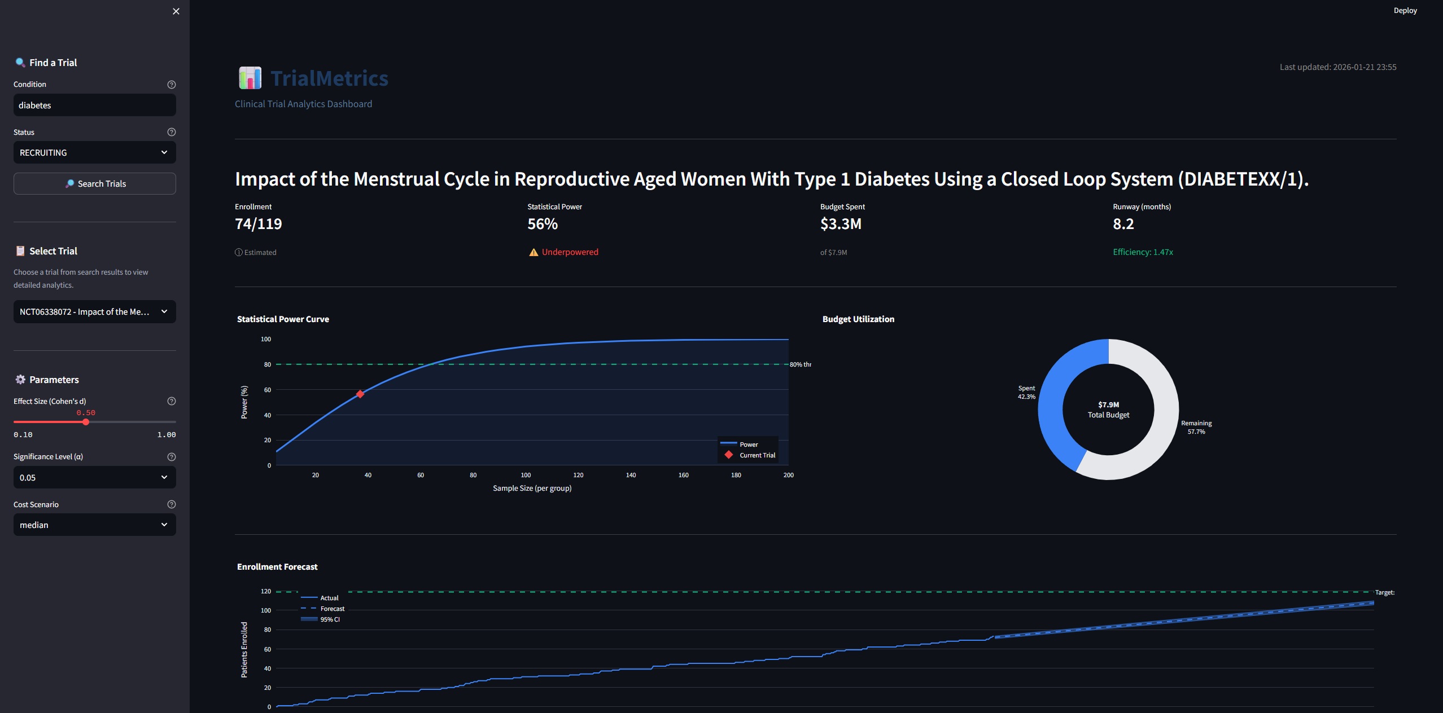
Task: Toggle the Forecast series in the enrollment legend
Action: click(x=331, y=609)
